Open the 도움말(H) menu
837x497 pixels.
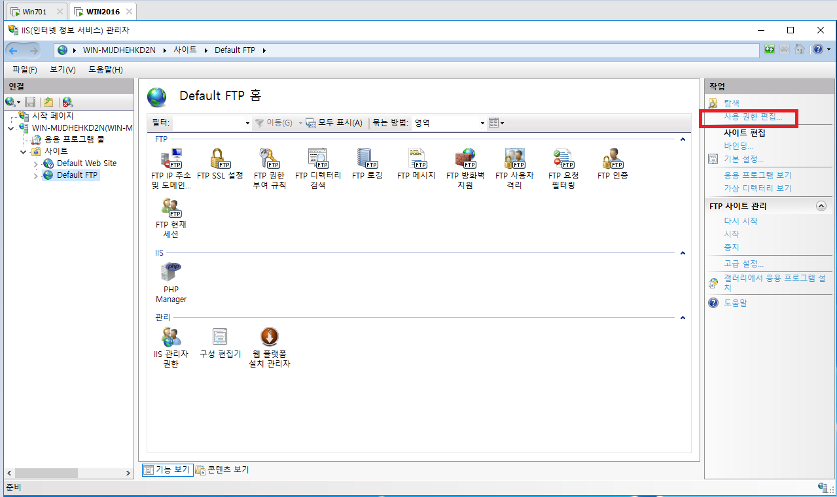coord(106,69)
